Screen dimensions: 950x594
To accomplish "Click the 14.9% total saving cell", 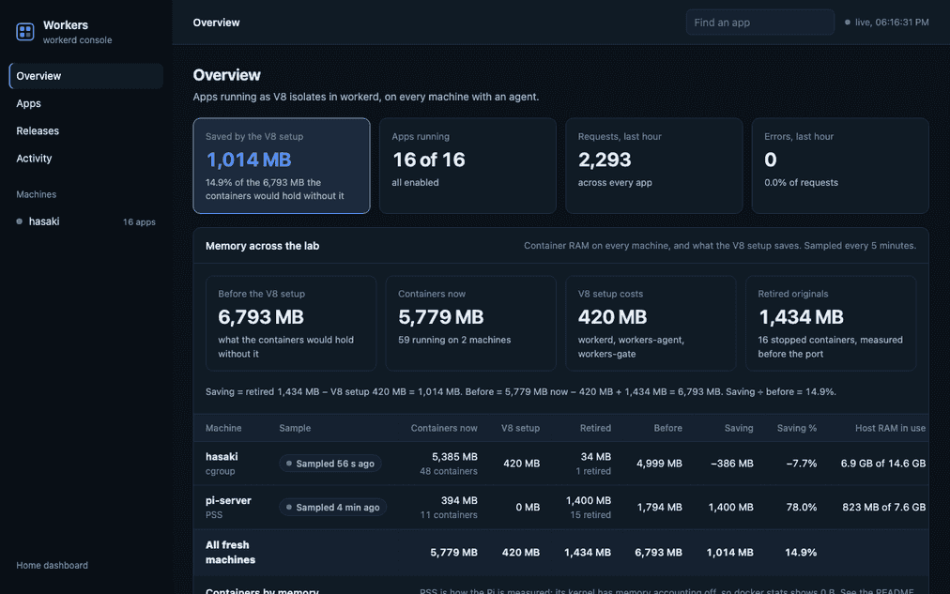I will [x=801, y=552].
